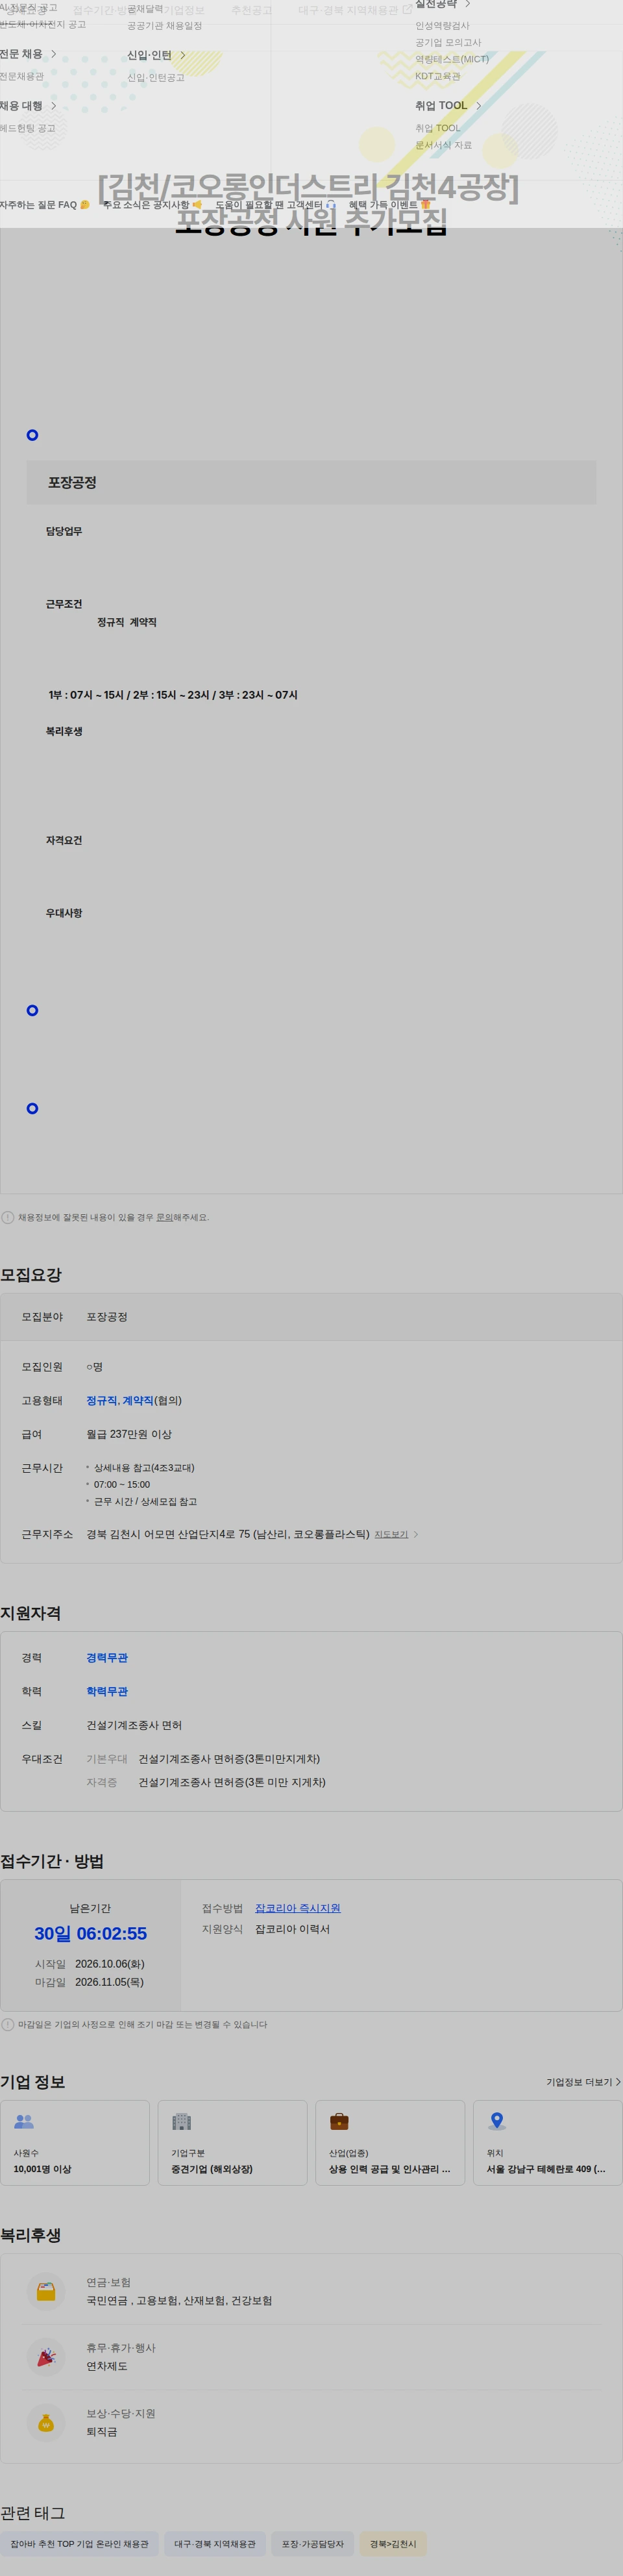Click 국민연금, 고용보험, 산재보험, 건강보험 text
Screen dimensions: 623x2576
point(179,2300)
